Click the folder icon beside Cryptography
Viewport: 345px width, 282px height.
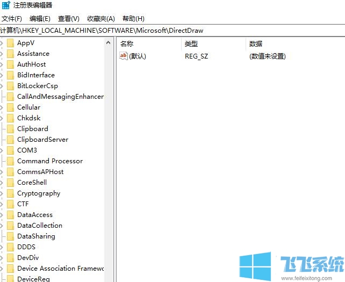pos(10,193)
